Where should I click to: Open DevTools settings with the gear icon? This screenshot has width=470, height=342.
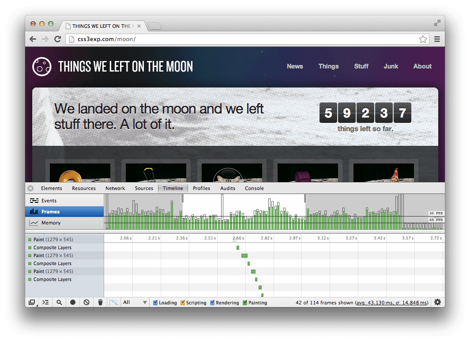[437, 302]
